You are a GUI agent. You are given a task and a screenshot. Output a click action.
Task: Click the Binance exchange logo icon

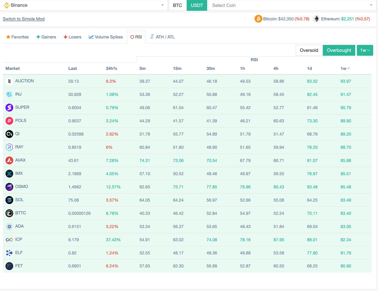(x=6, y=5)
